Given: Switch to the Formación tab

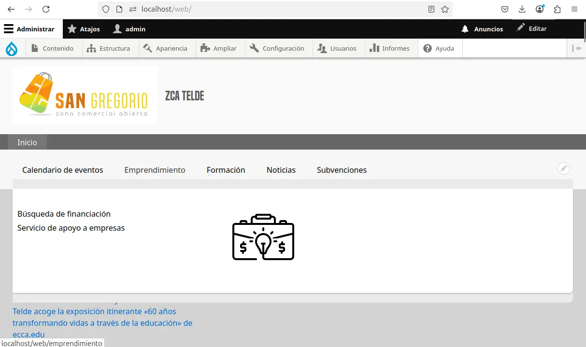Looking at the screenshot, I should point(226,170).
